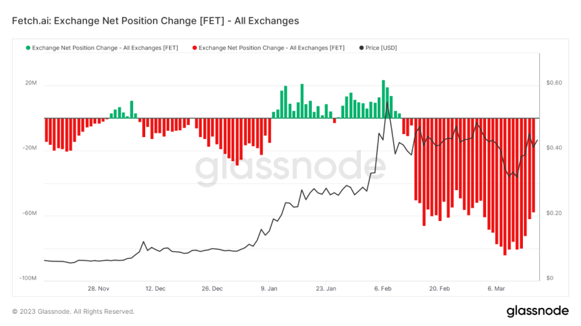Click the glassnode watermark in chart center

click(290, 168)
